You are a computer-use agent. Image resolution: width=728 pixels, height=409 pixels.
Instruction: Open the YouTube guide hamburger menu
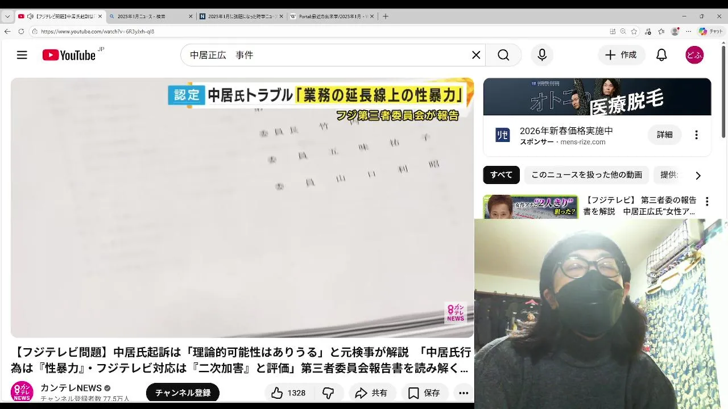pos(22,55)
